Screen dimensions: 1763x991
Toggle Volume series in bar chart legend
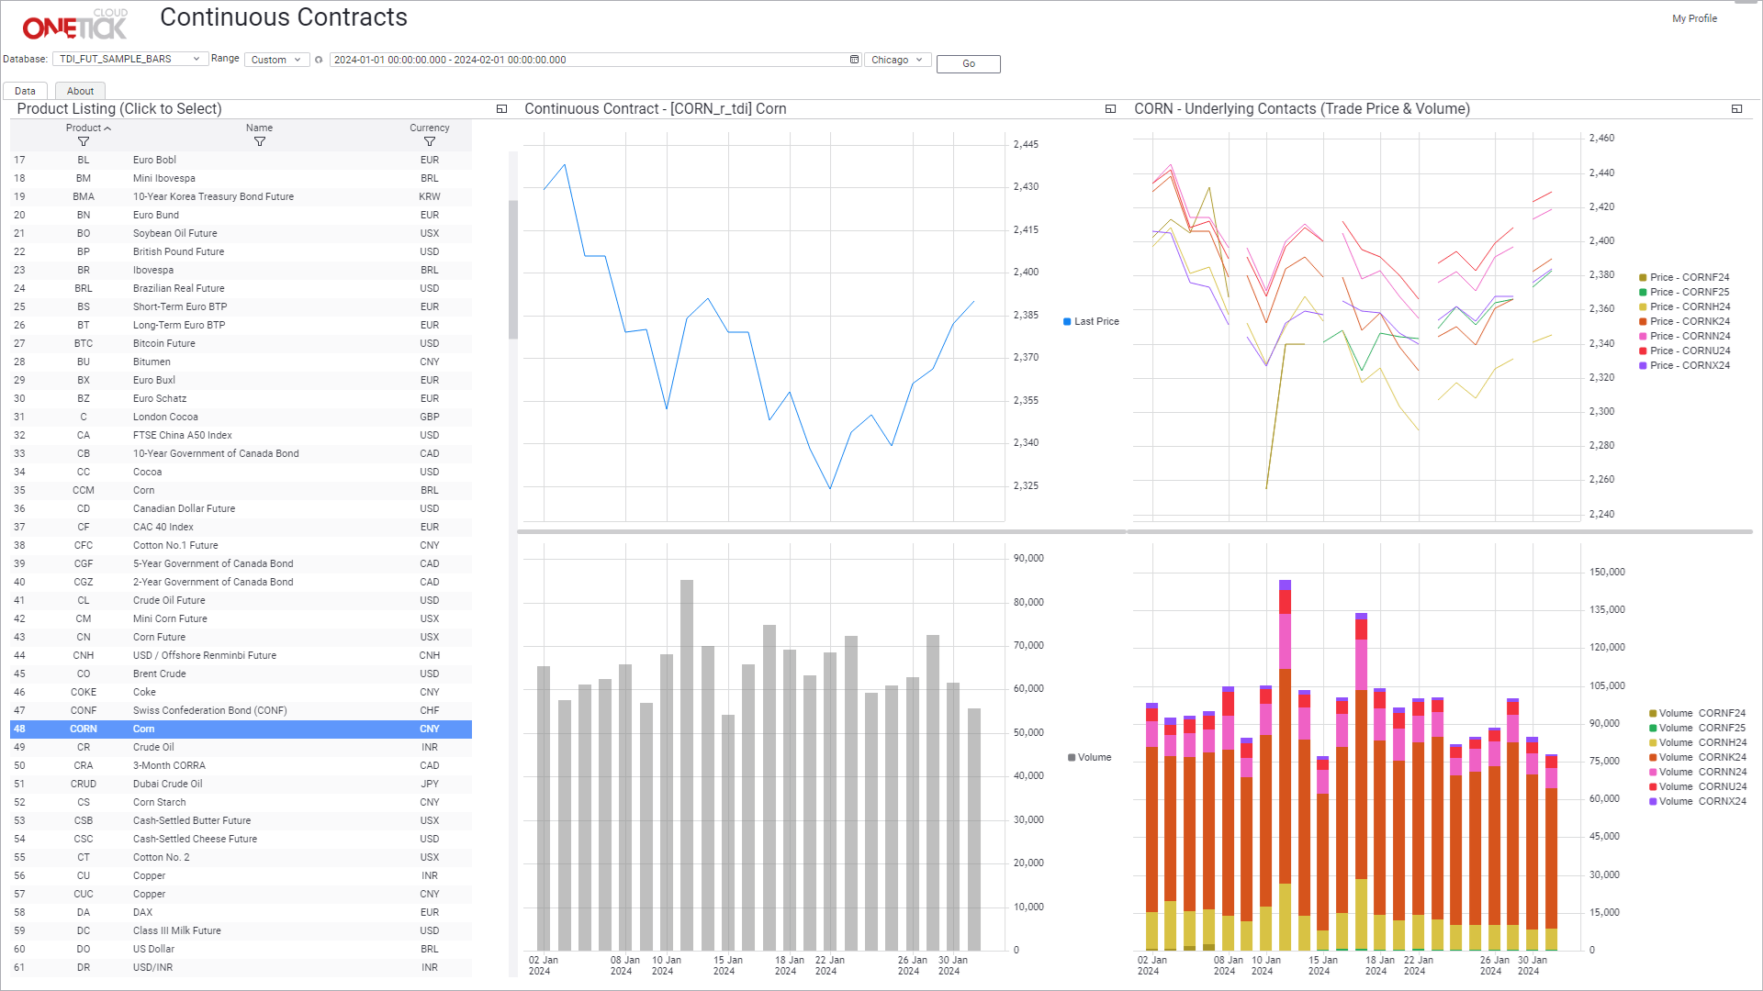1093,758
